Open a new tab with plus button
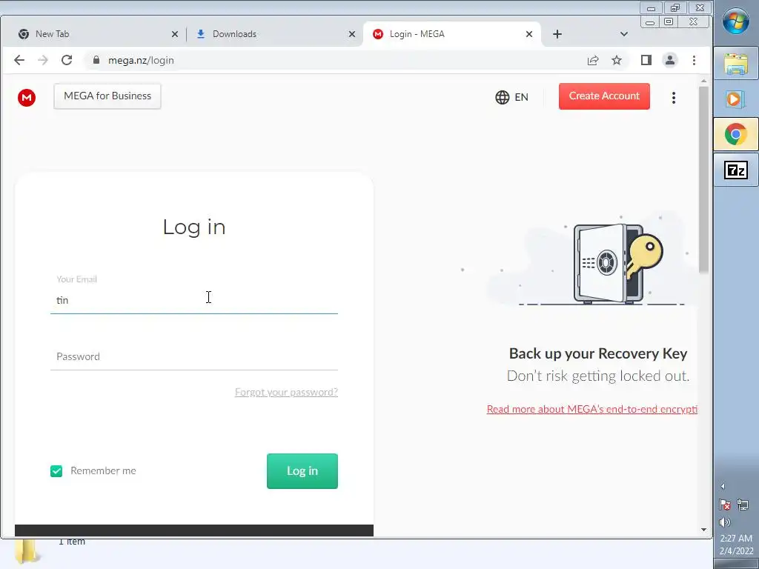 pos(557,34)
